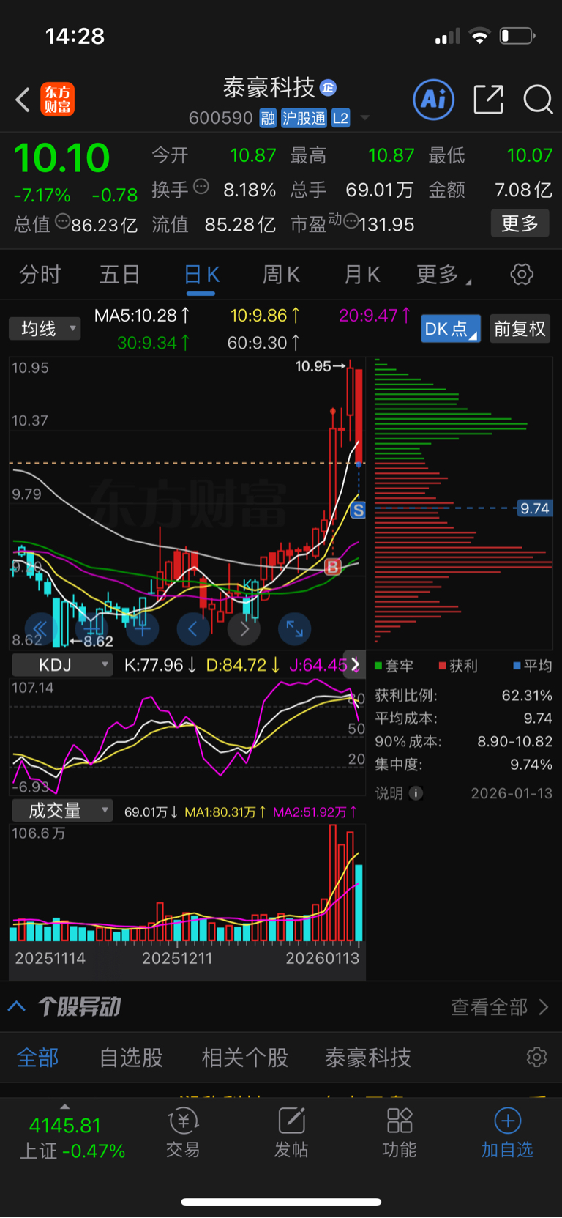The image size is (562, 1218).
Task: Move chart cursor left one bar
Action: coord(193,628)
